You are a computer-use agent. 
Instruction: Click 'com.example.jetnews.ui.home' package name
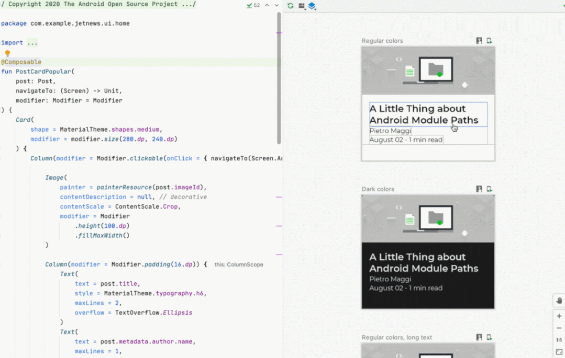pos(80,24)
